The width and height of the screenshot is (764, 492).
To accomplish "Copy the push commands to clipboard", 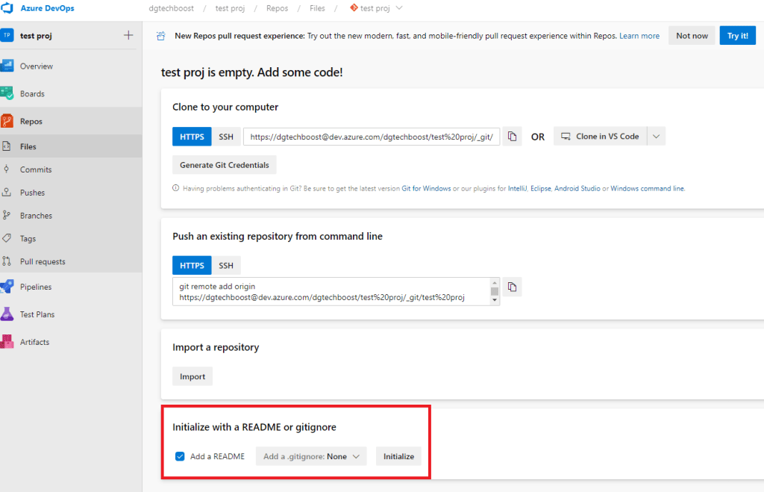I will pos(512,287).
